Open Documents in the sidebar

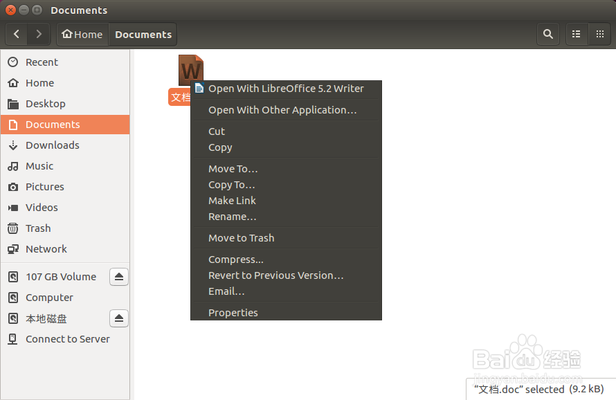[x=65, y=125]
